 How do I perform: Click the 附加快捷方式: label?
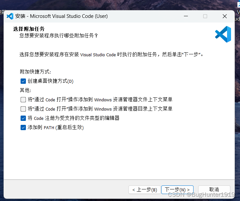click(36, 72)
